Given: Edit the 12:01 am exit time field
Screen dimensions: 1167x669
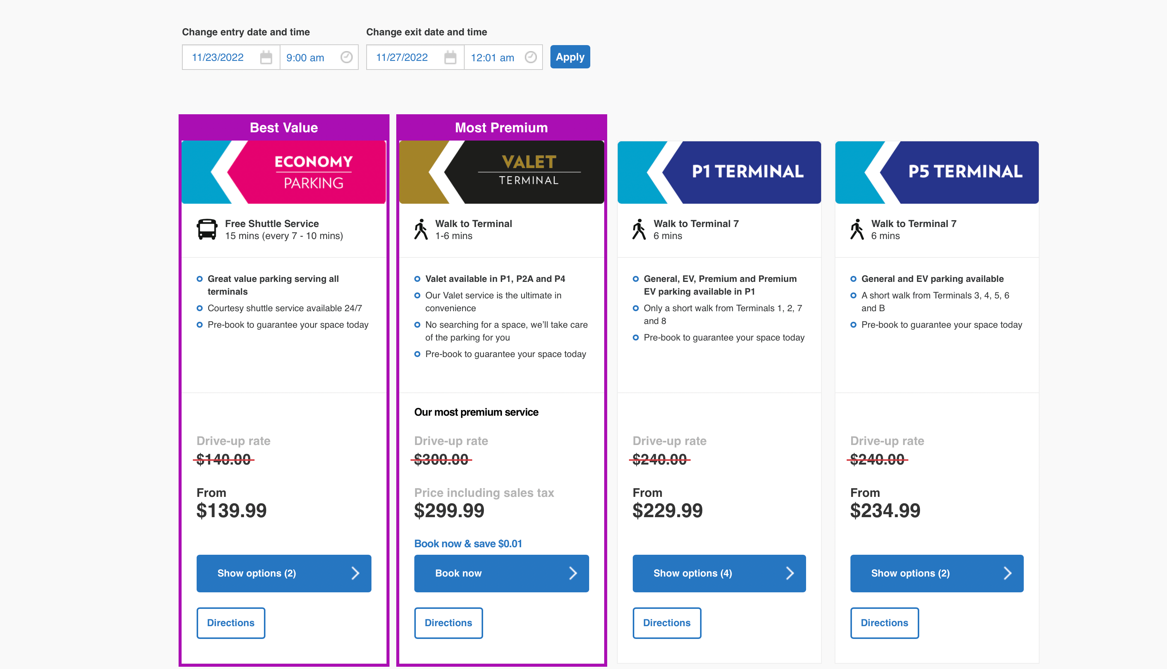Looking at the screenshot, I should pyautogui.click(x=503, y=58).
